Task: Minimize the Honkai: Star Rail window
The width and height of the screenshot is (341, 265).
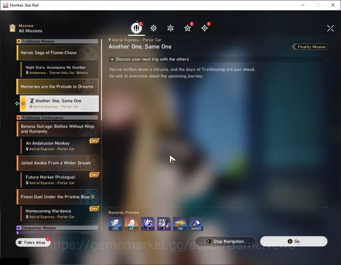Action: (303, 5)
